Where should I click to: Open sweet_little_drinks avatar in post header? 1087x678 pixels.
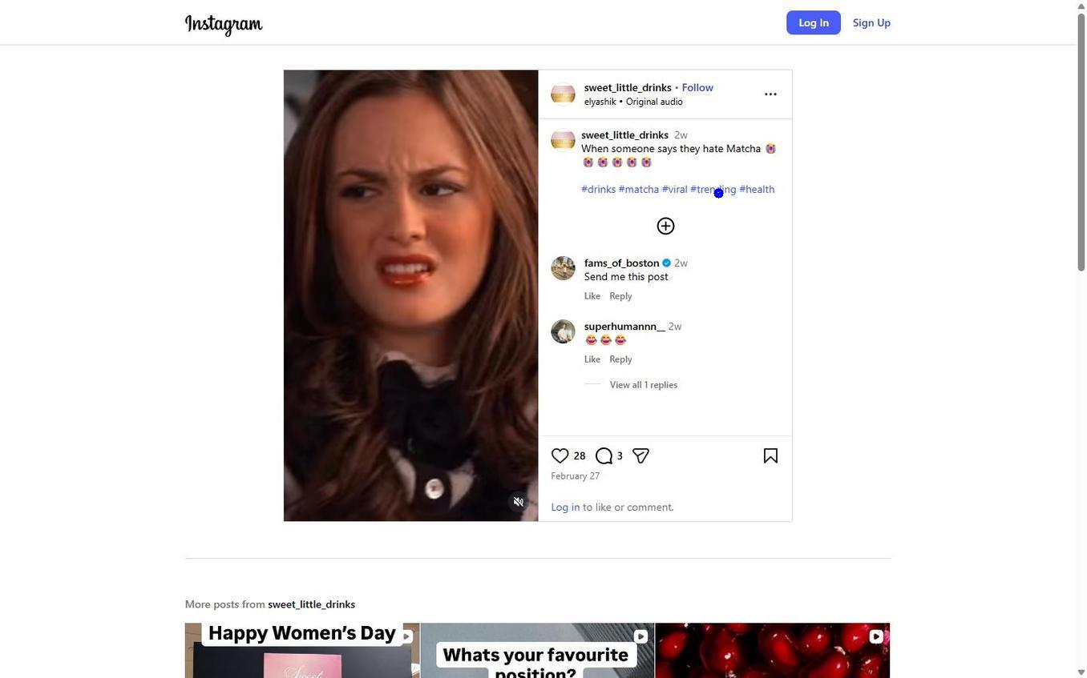click(x=563, y=94)
